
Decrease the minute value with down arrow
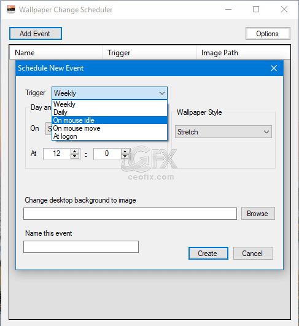[x=125, y=157]
